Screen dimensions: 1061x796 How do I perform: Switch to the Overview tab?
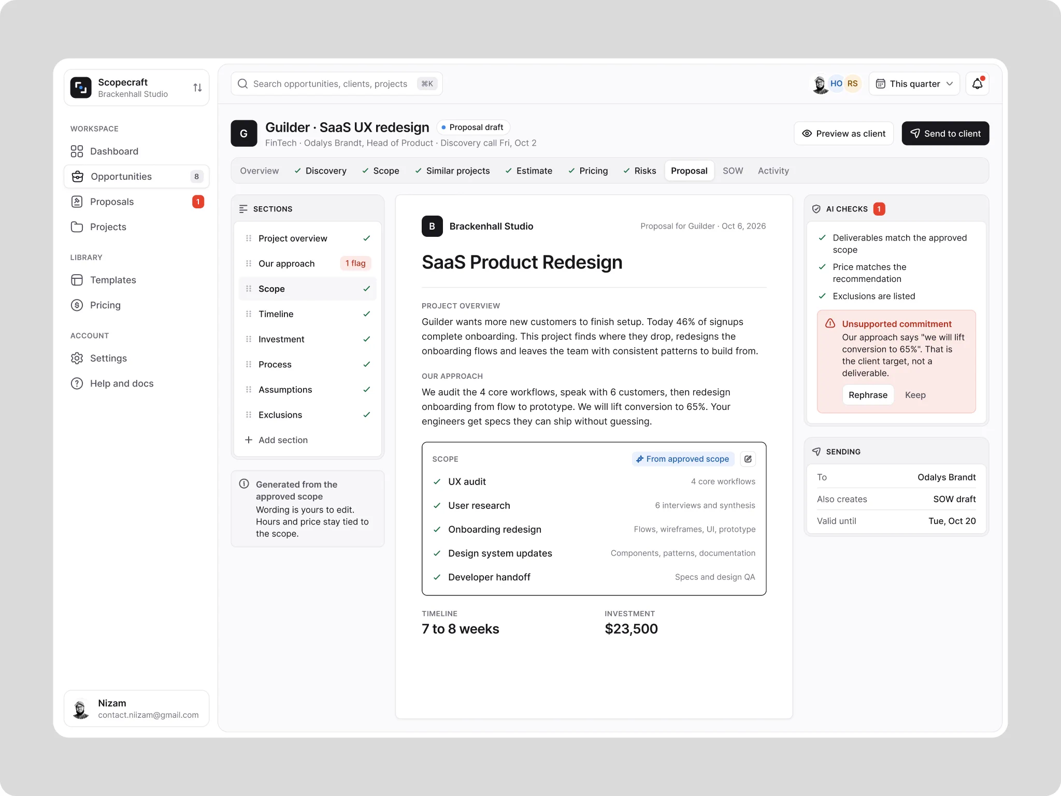click(259, 171)
